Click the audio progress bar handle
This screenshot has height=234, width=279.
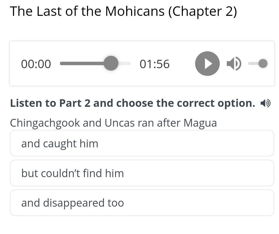click(111, 64)
